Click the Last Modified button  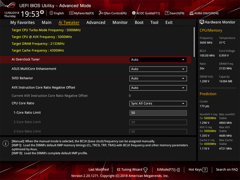click(99, 169)
